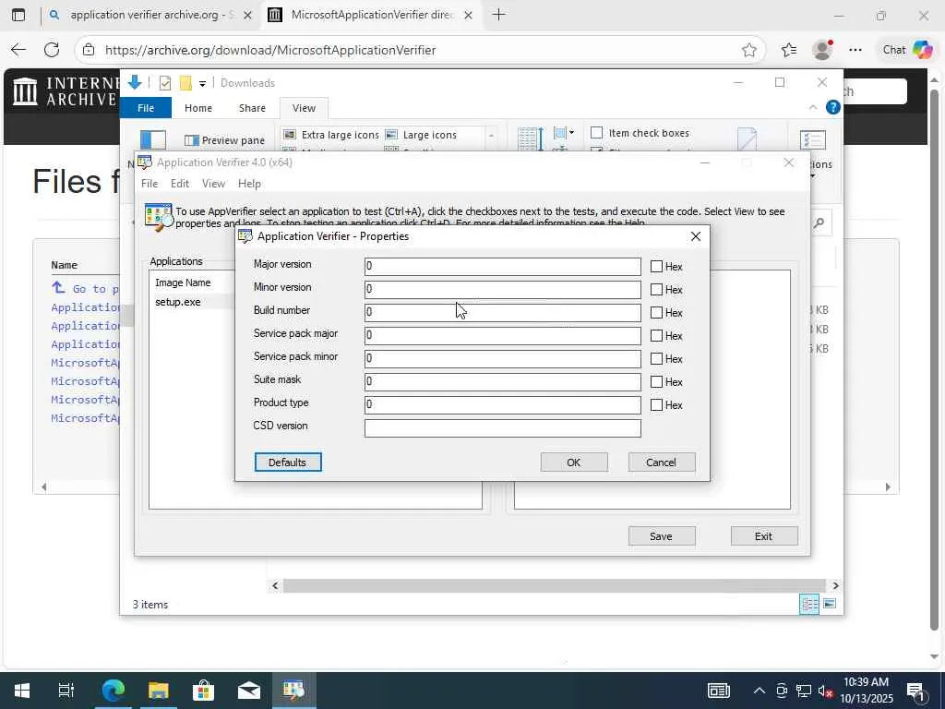Toggle Preview pane in Explorer ribbon

pos(225,140)
